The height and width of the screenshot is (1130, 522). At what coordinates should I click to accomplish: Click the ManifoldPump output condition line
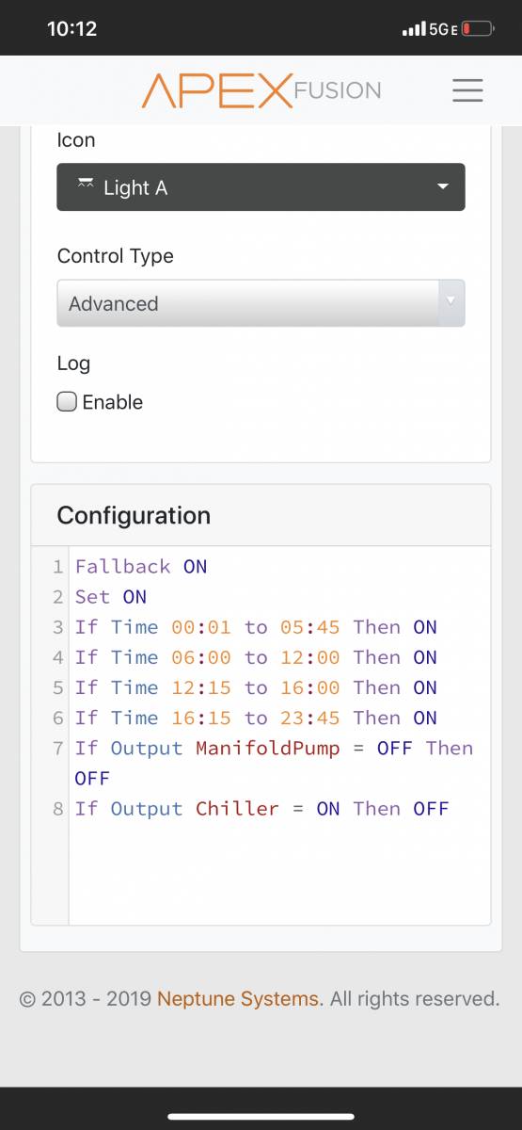274,763
